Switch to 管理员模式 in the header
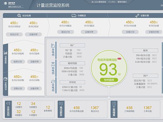 pyautogui.click(x=122, y=2)
